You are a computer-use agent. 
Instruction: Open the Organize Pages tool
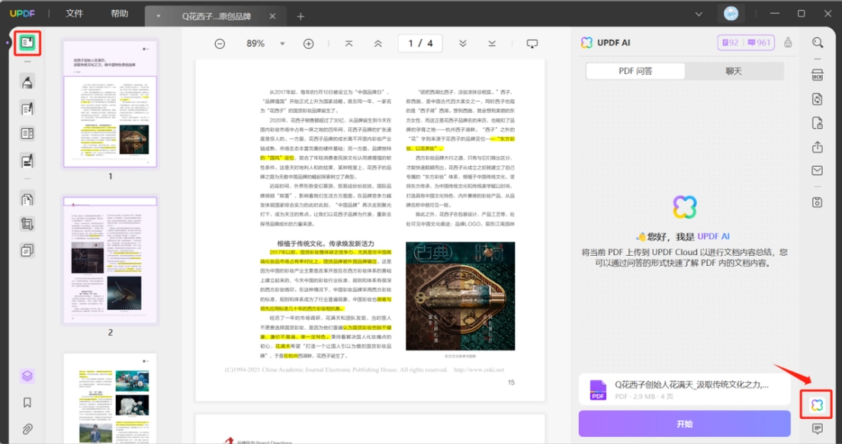tap(27, 199)
